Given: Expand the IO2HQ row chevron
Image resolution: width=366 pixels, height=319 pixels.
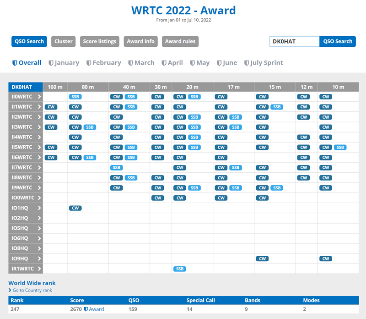Looking at the screenshot, I should tap(39, 218).
